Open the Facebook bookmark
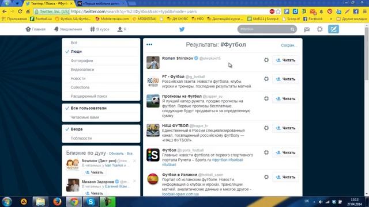The image size is (369, 207). click(312, 19)
